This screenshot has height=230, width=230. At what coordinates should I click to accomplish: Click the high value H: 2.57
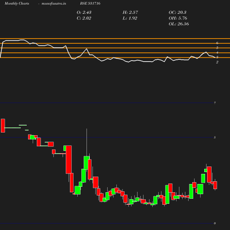pyautogui.click(x=130, y=12)
